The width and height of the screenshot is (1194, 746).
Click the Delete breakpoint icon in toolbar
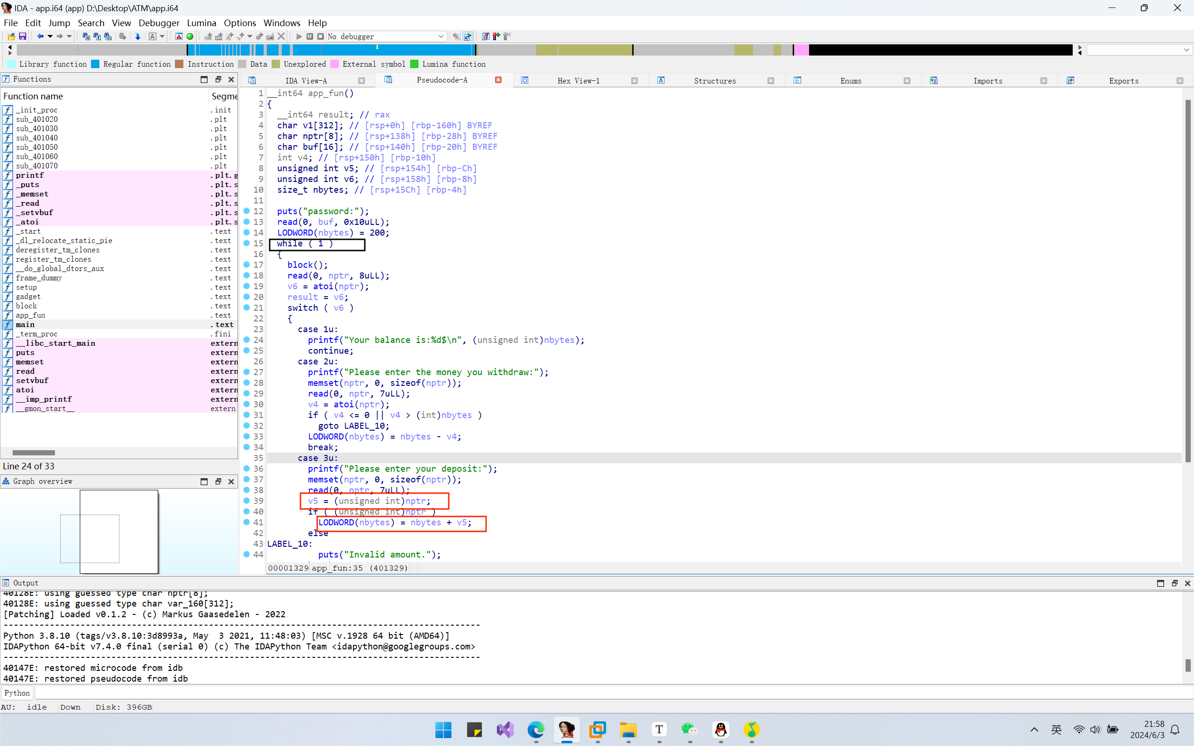pos(507,36)
